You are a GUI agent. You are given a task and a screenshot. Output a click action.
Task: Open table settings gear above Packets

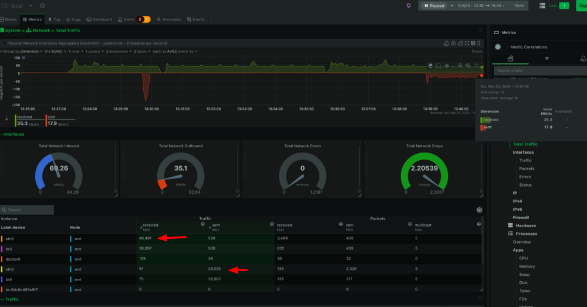pos(479,210)
